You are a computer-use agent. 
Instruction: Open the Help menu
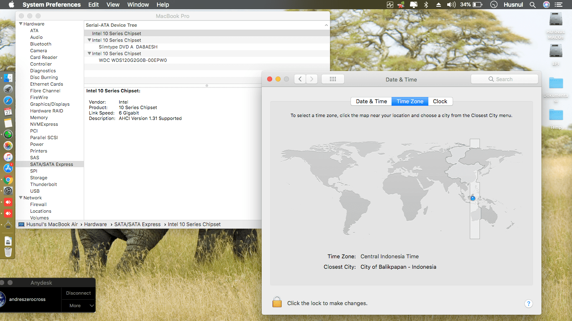(x=162, y=5)
